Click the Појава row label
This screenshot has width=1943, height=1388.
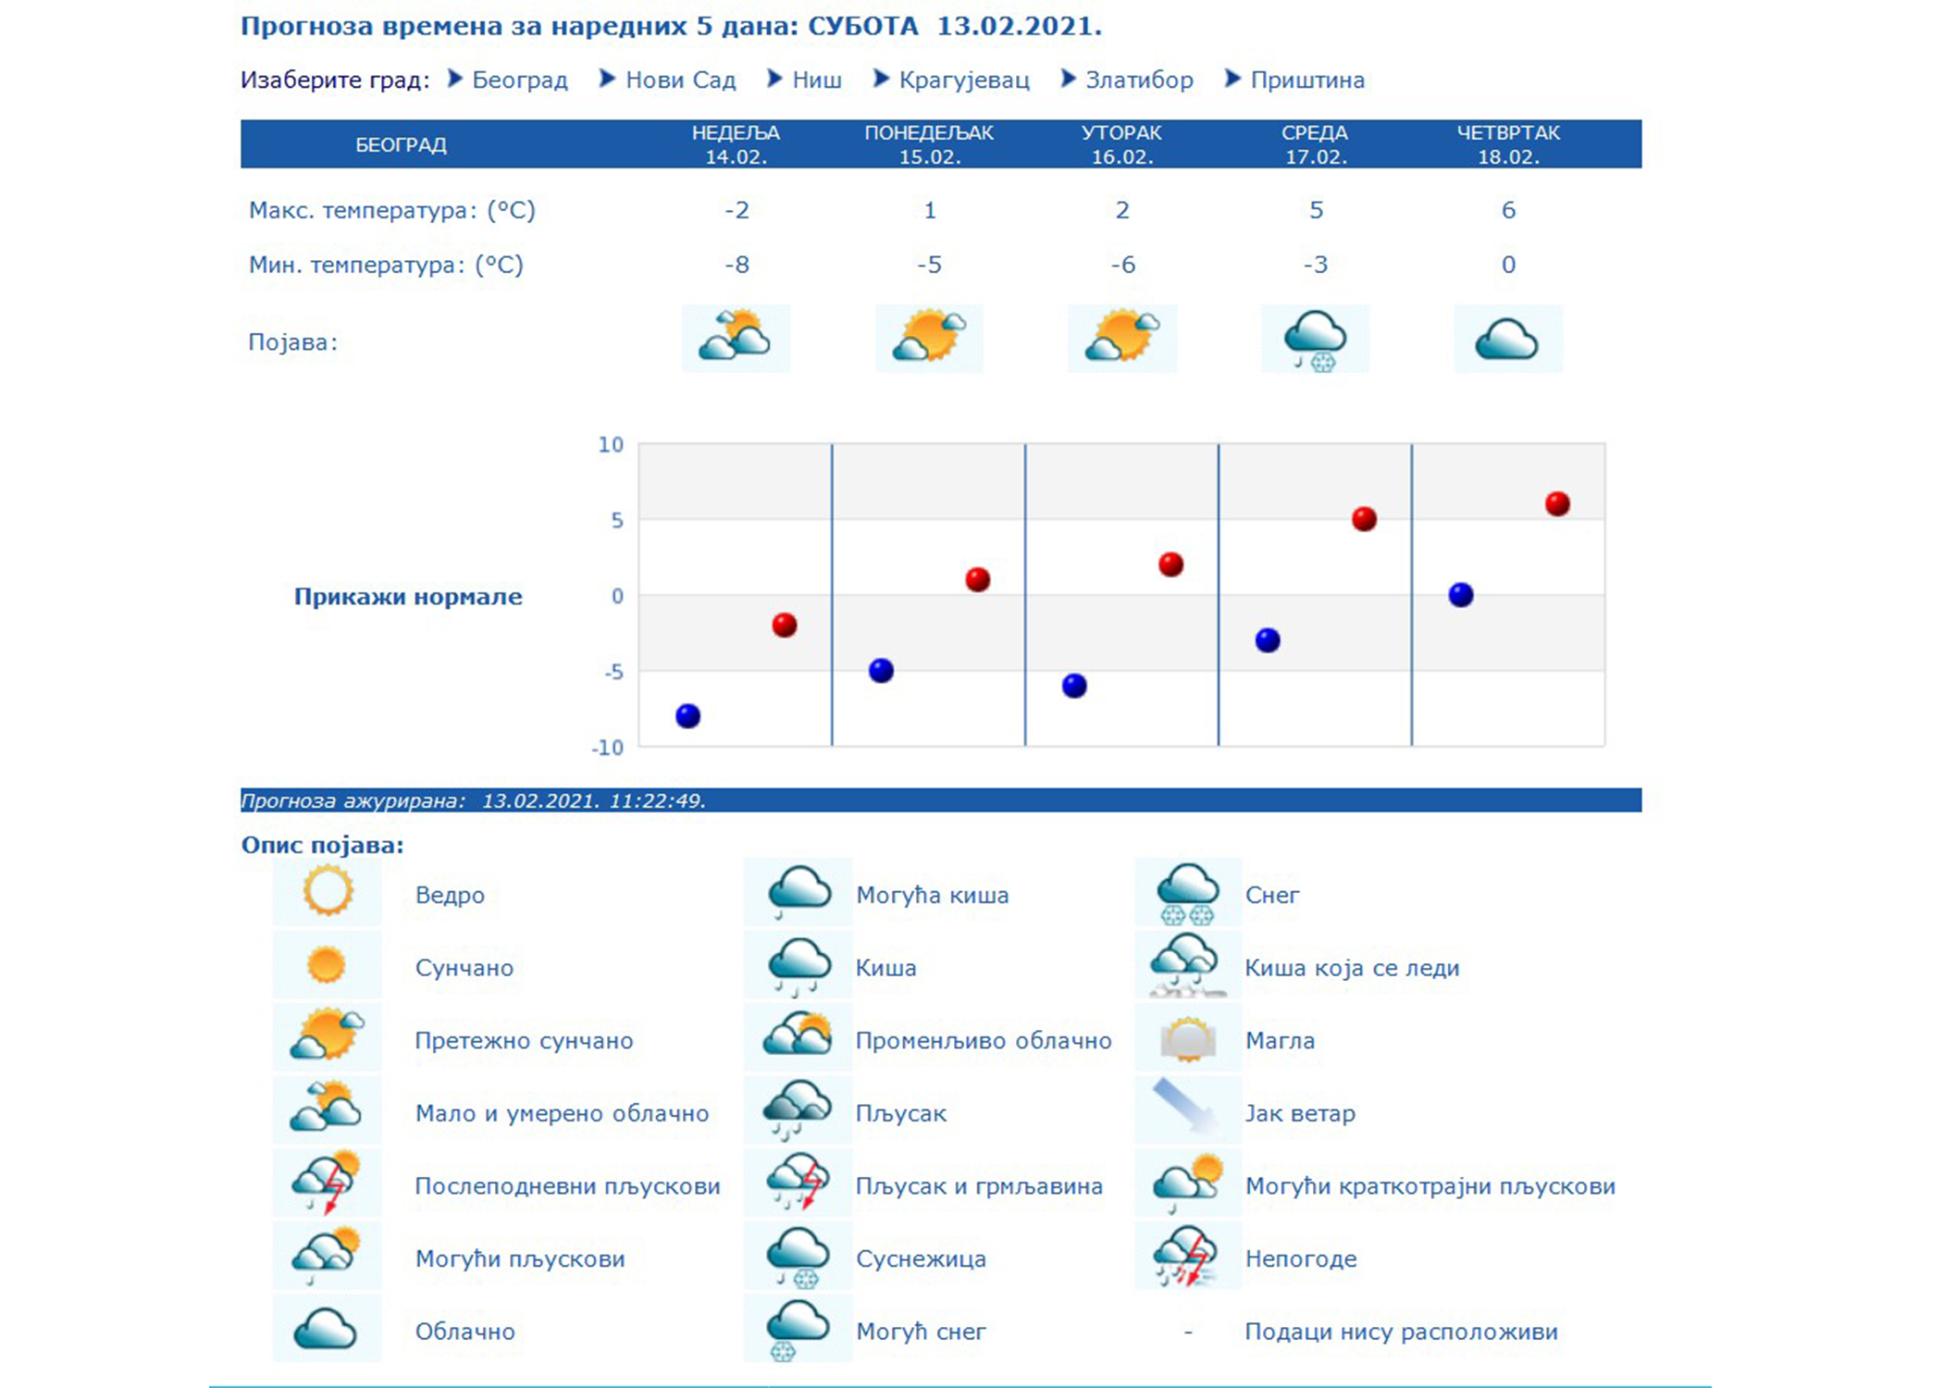click(292, 343)
